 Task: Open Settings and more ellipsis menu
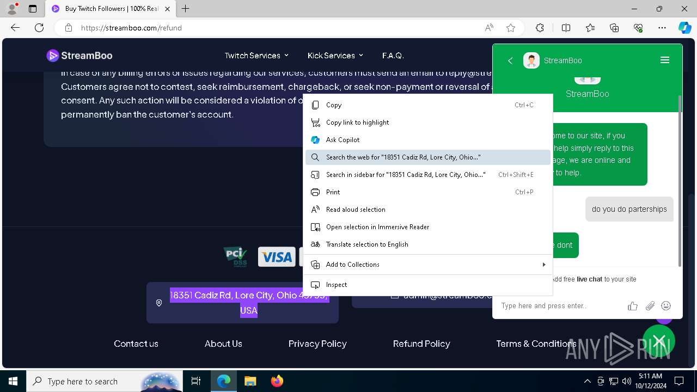point(662,28)
